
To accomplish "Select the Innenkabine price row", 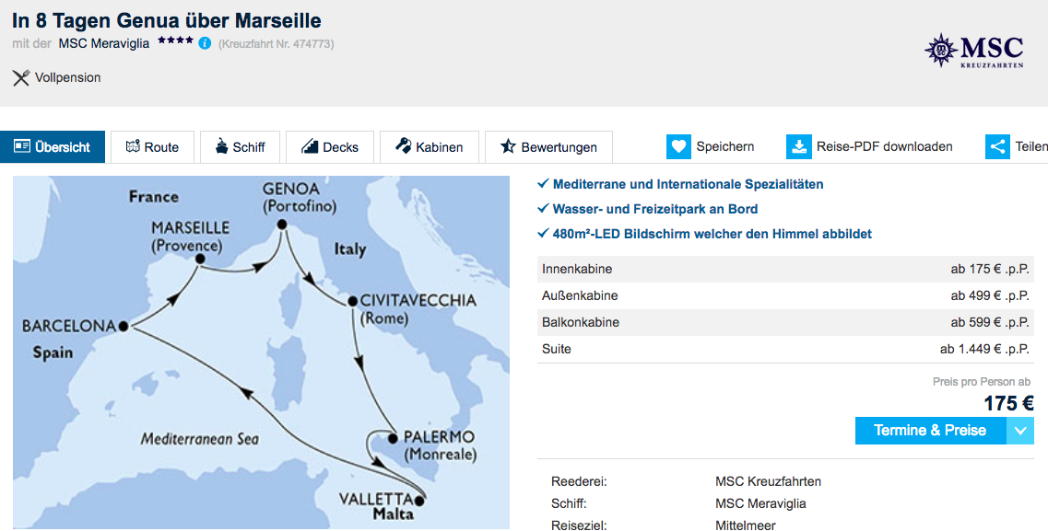I will point(785,269).
